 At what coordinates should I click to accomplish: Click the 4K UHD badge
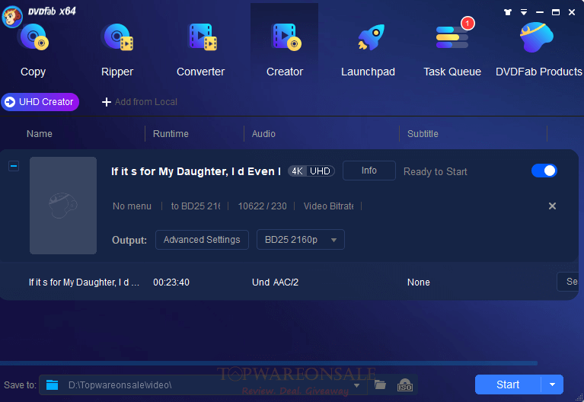point(311,171)
